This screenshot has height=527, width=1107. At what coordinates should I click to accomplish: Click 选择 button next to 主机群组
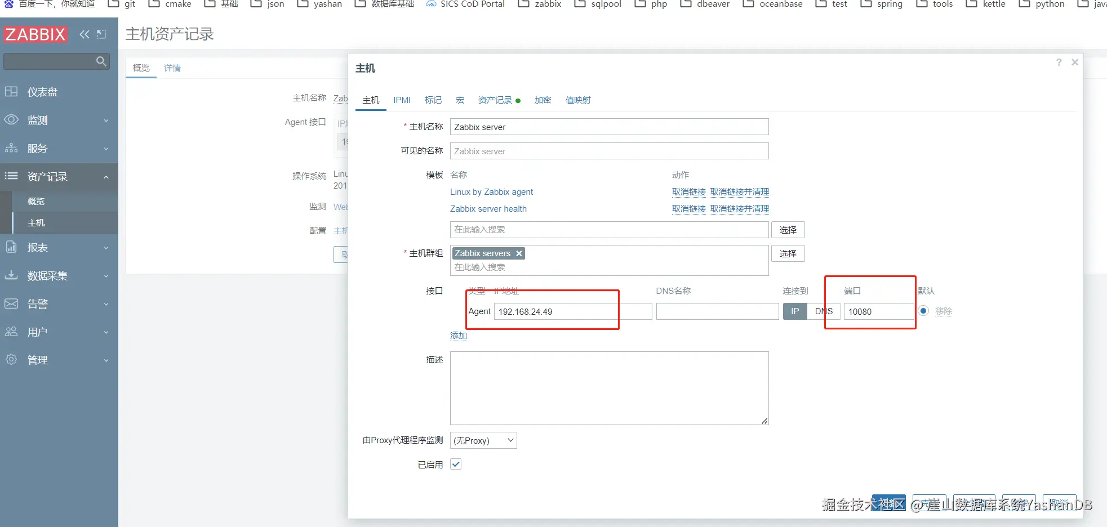pyautogui.click(x=788, y=253)
